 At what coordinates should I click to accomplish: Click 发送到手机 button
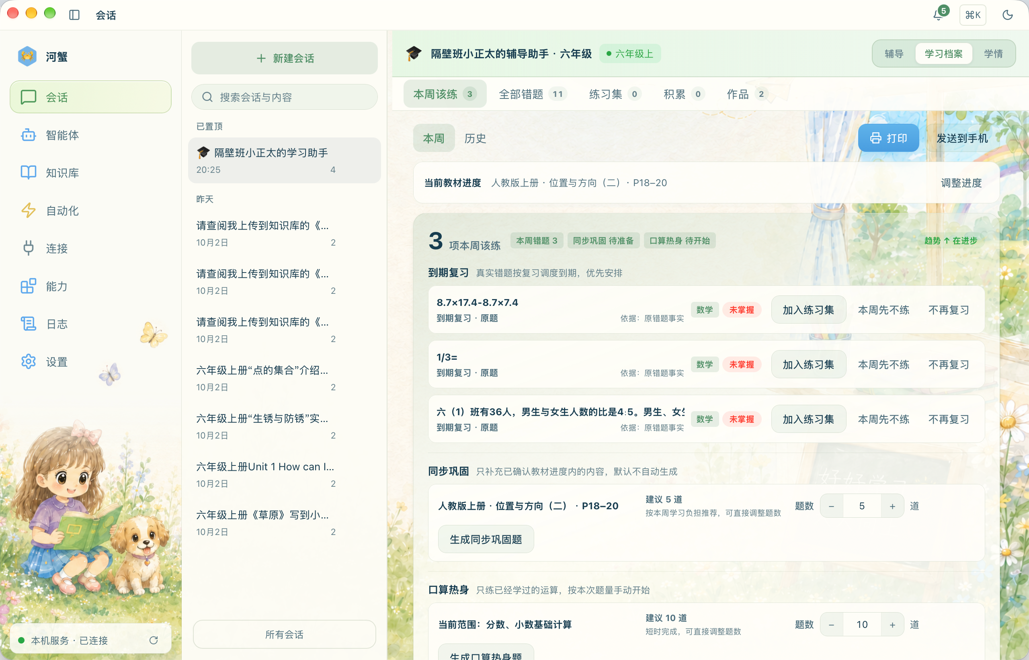coord(962,138)
